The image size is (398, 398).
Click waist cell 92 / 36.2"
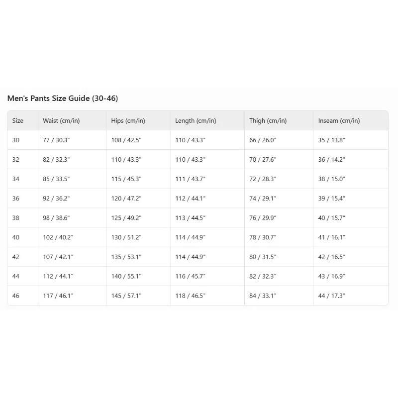point(56,199)
